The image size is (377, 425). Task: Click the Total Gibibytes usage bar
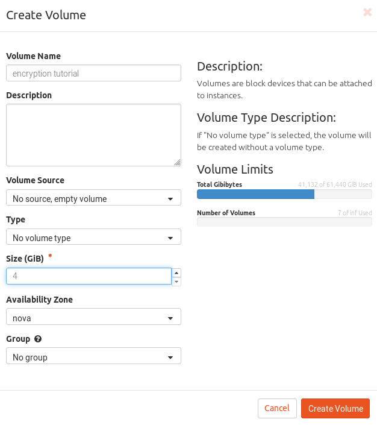(284, 194)
